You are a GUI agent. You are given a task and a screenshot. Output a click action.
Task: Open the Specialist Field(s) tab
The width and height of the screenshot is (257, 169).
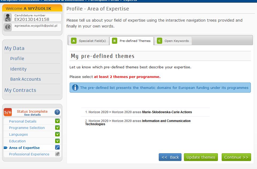(88, 41)
